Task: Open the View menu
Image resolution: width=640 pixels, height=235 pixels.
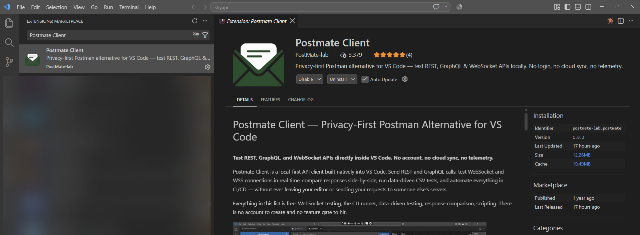Action: (79, 7)
